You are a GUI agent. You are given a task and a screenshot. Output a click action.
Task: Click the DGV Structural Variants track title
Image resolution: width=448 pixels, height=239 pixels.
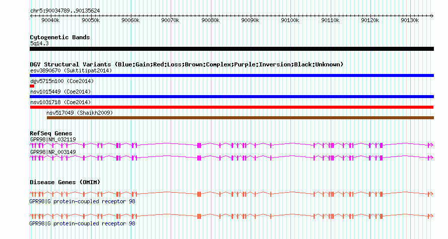pyautogui.click(x=186, y=64)
